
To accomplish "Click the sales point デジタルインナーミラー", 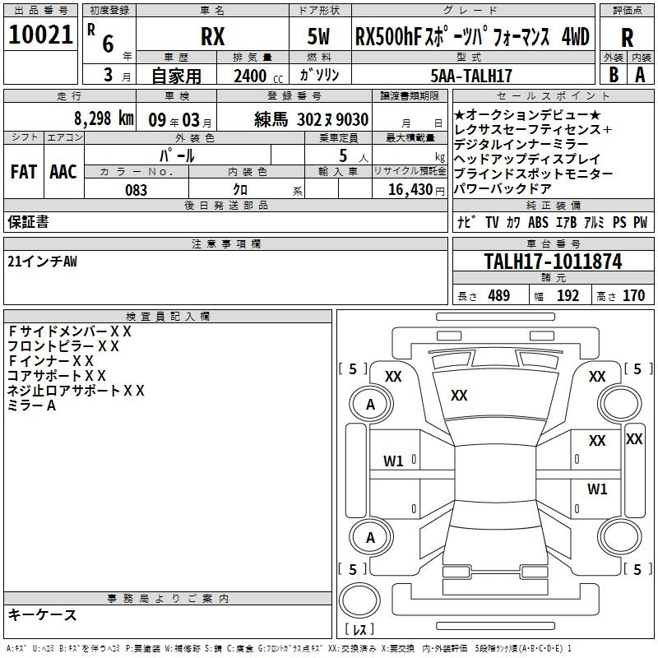I will 521,144.
